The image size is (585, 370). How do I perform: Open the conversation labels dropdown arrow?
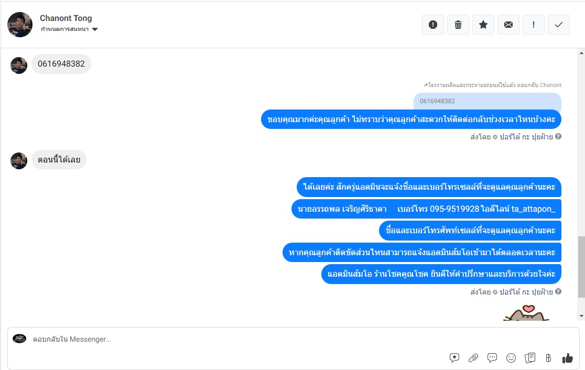pos(95,29)
